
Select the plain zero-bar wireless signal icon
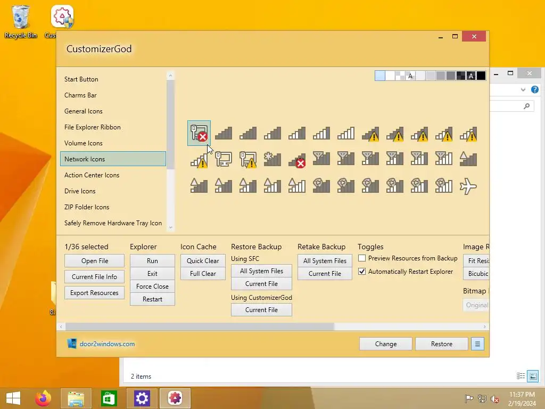click(x=224, y=133)
